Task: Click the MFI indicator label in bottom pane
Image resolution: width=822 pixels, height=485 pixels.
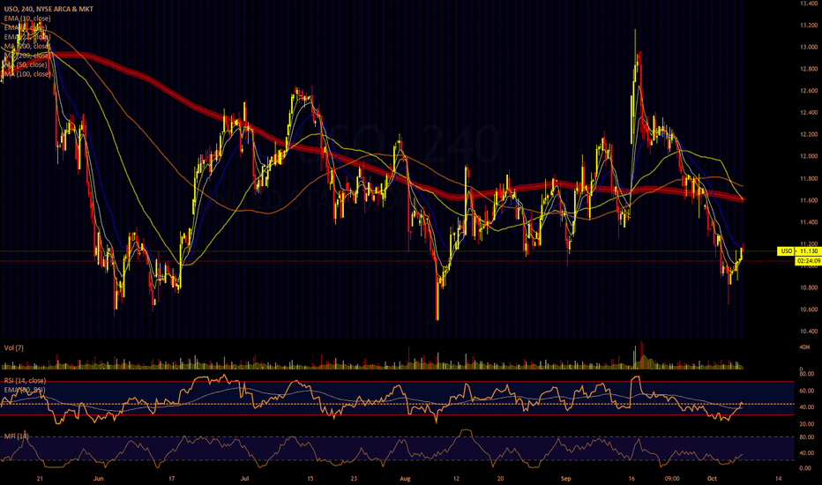Action: (16, 436)
